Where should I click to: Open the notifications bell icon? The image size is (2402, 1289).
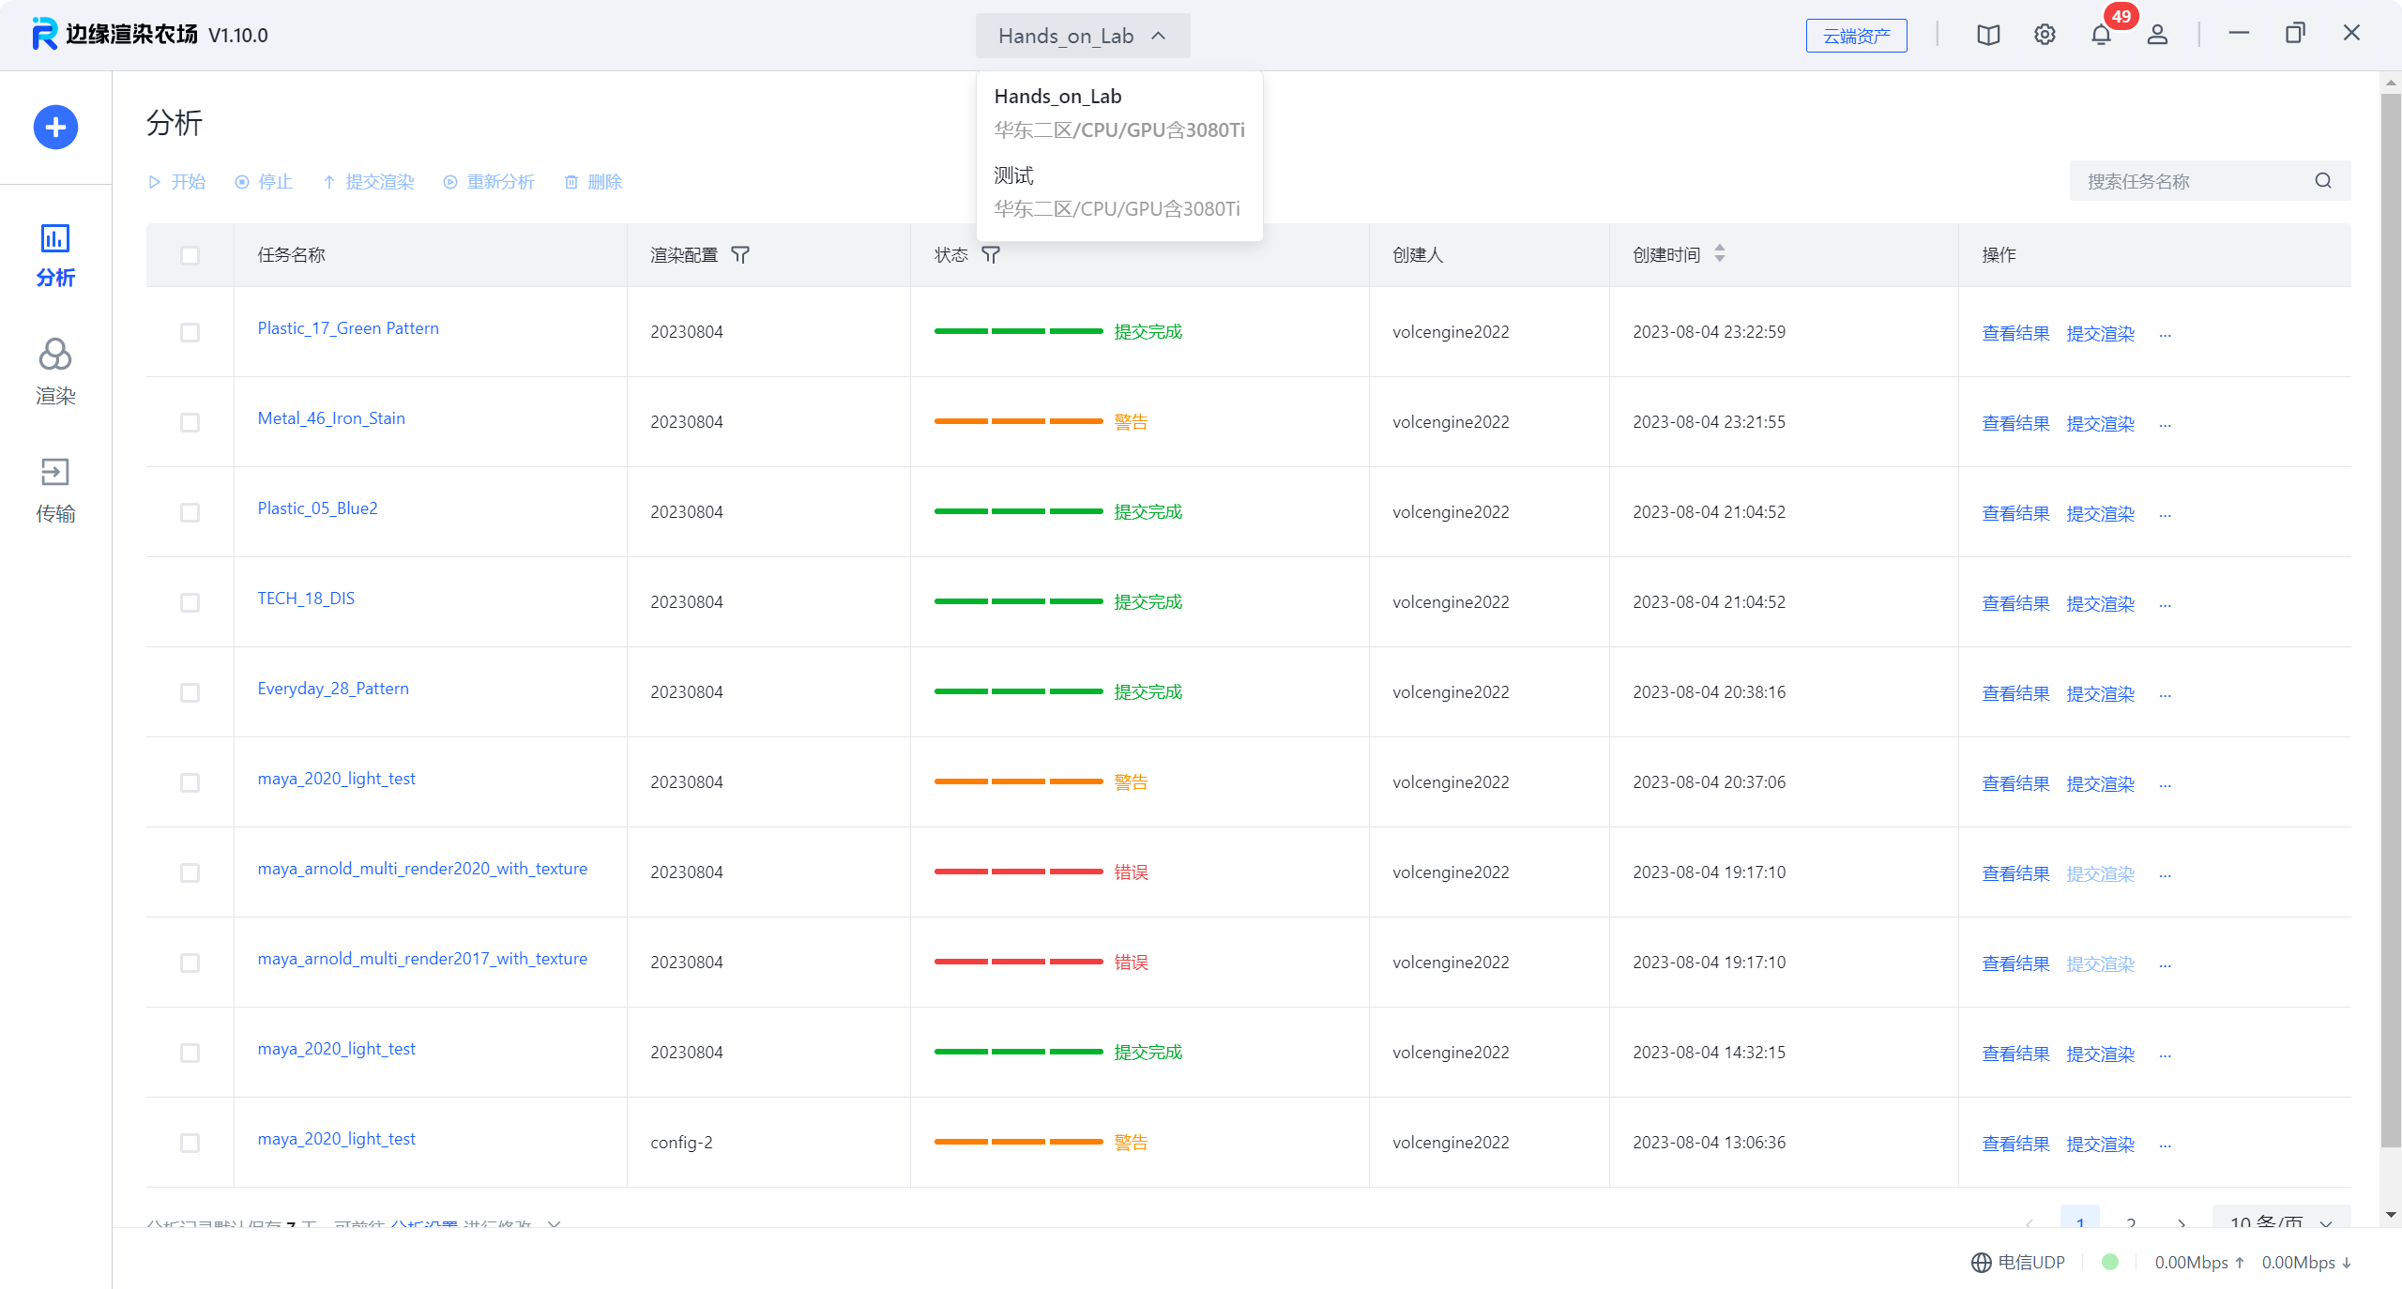pos(2101,35)
